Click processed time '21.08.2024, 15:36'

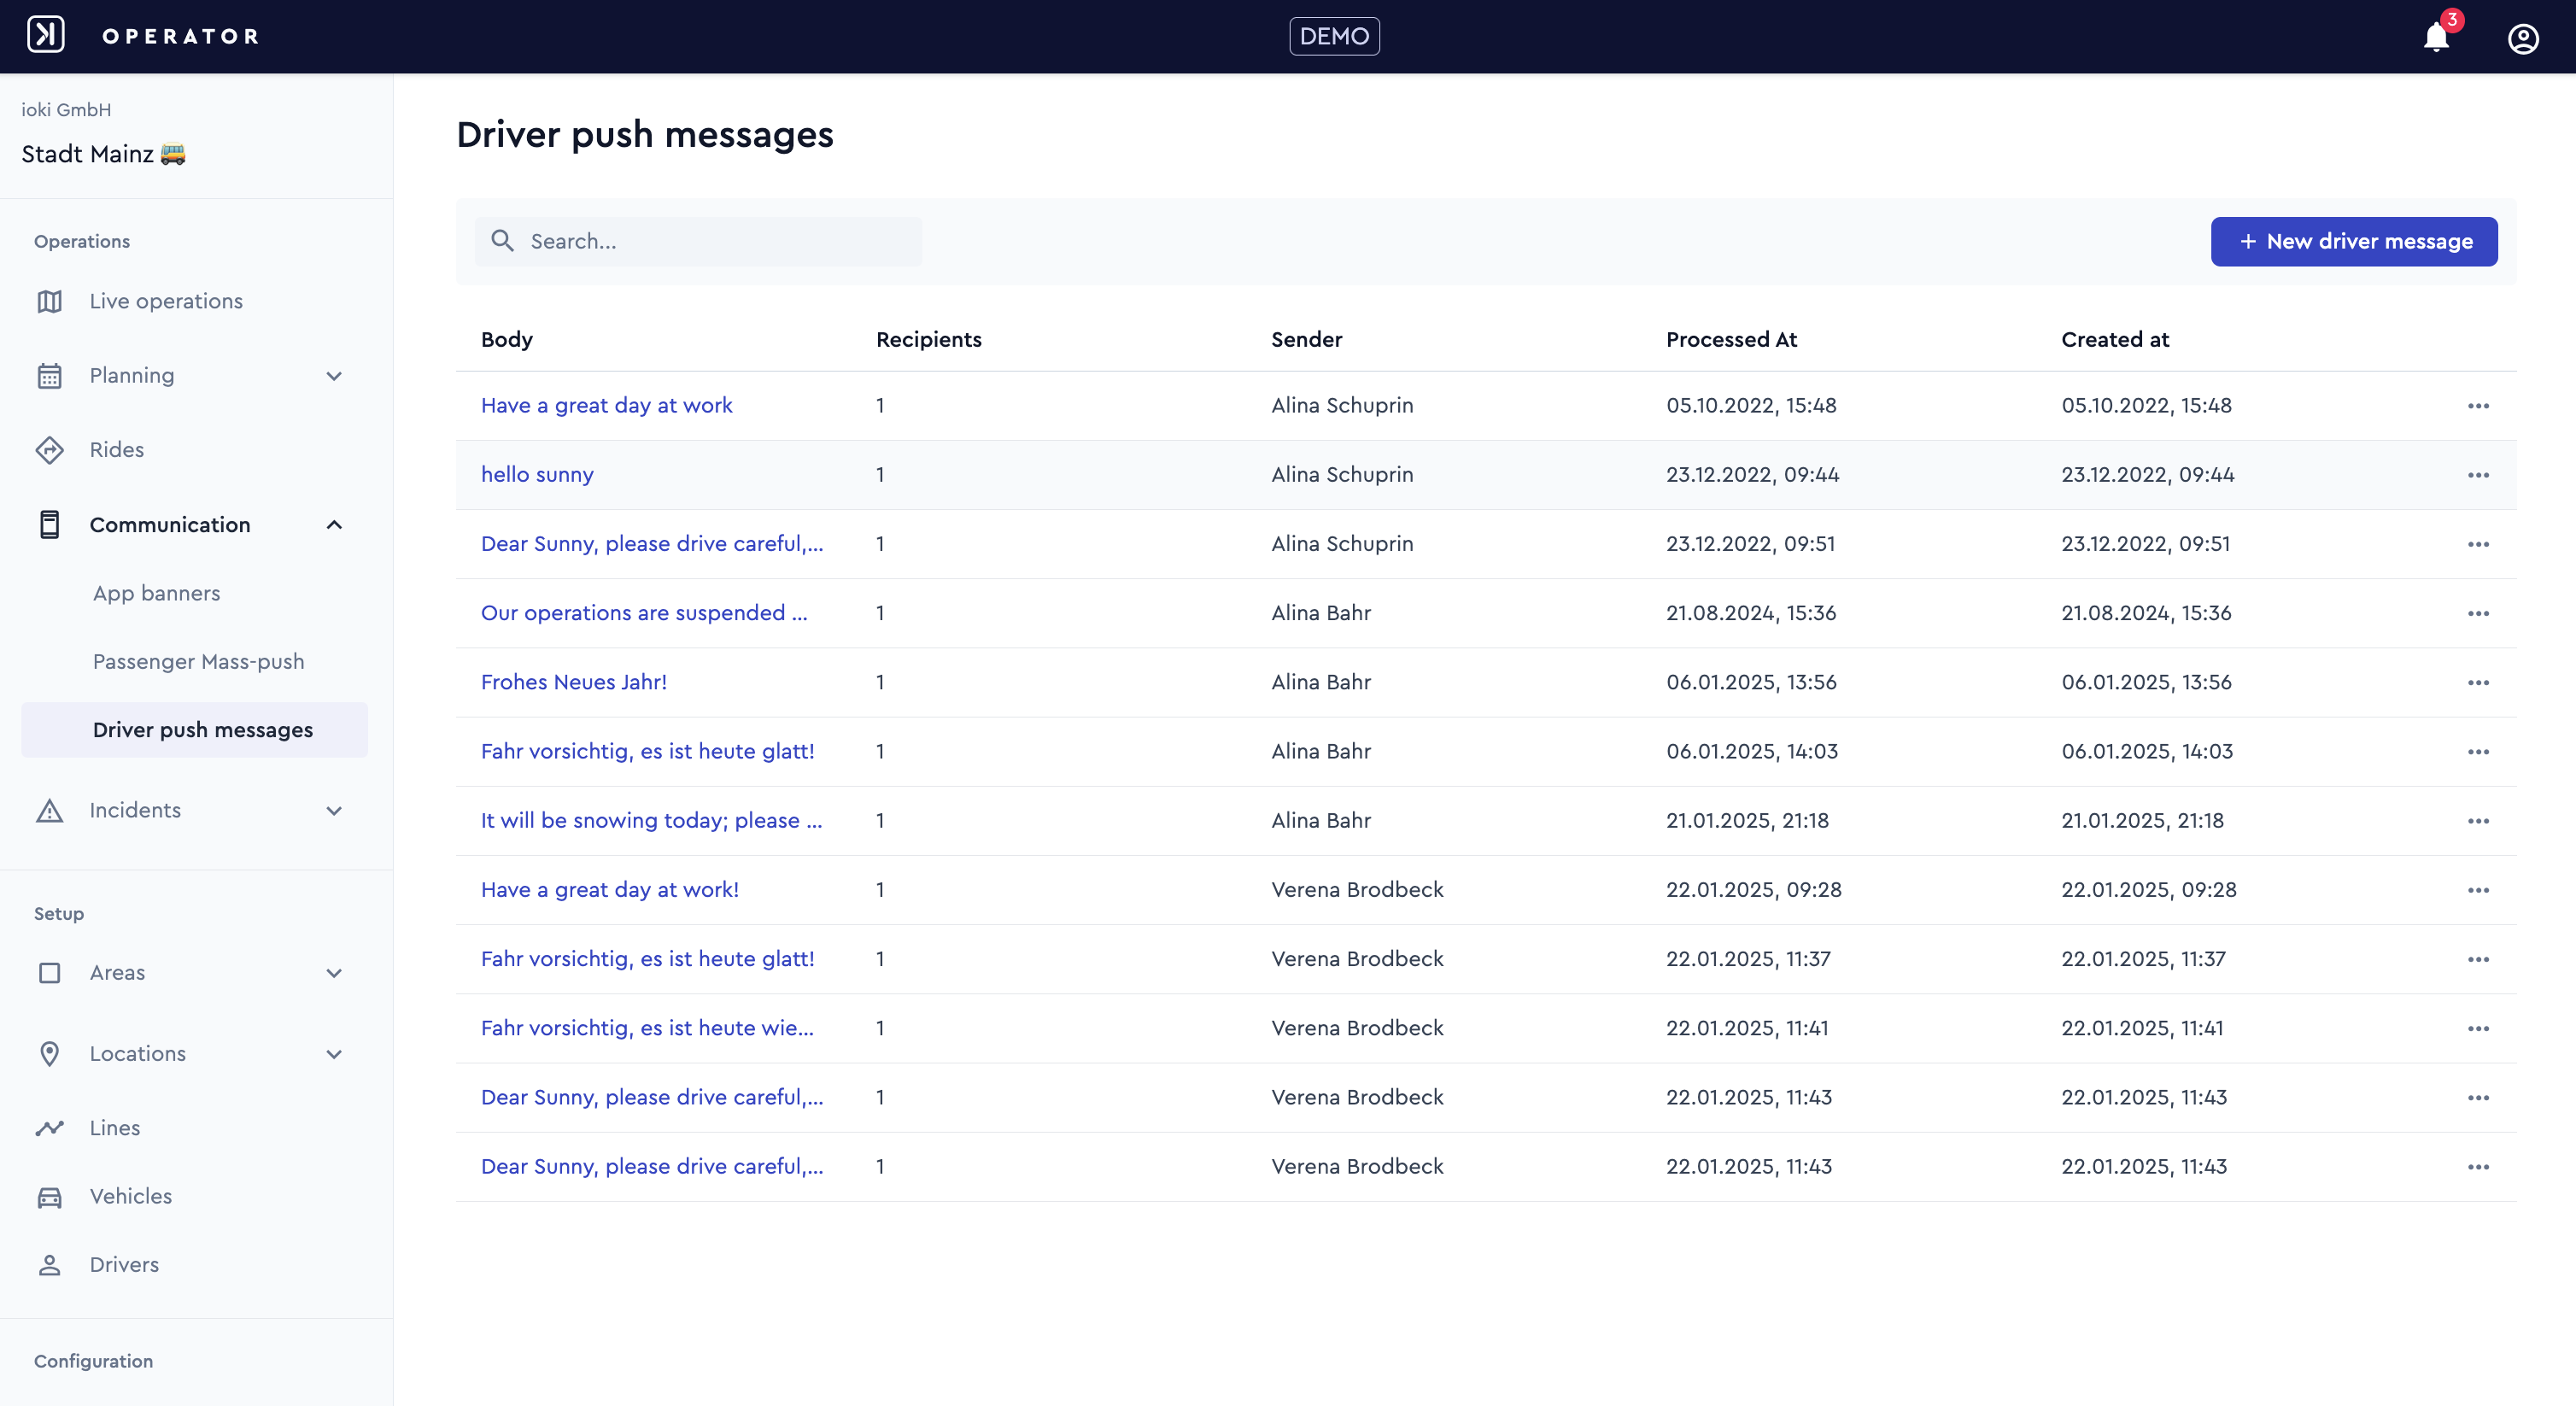click(x=1750, y=613)
